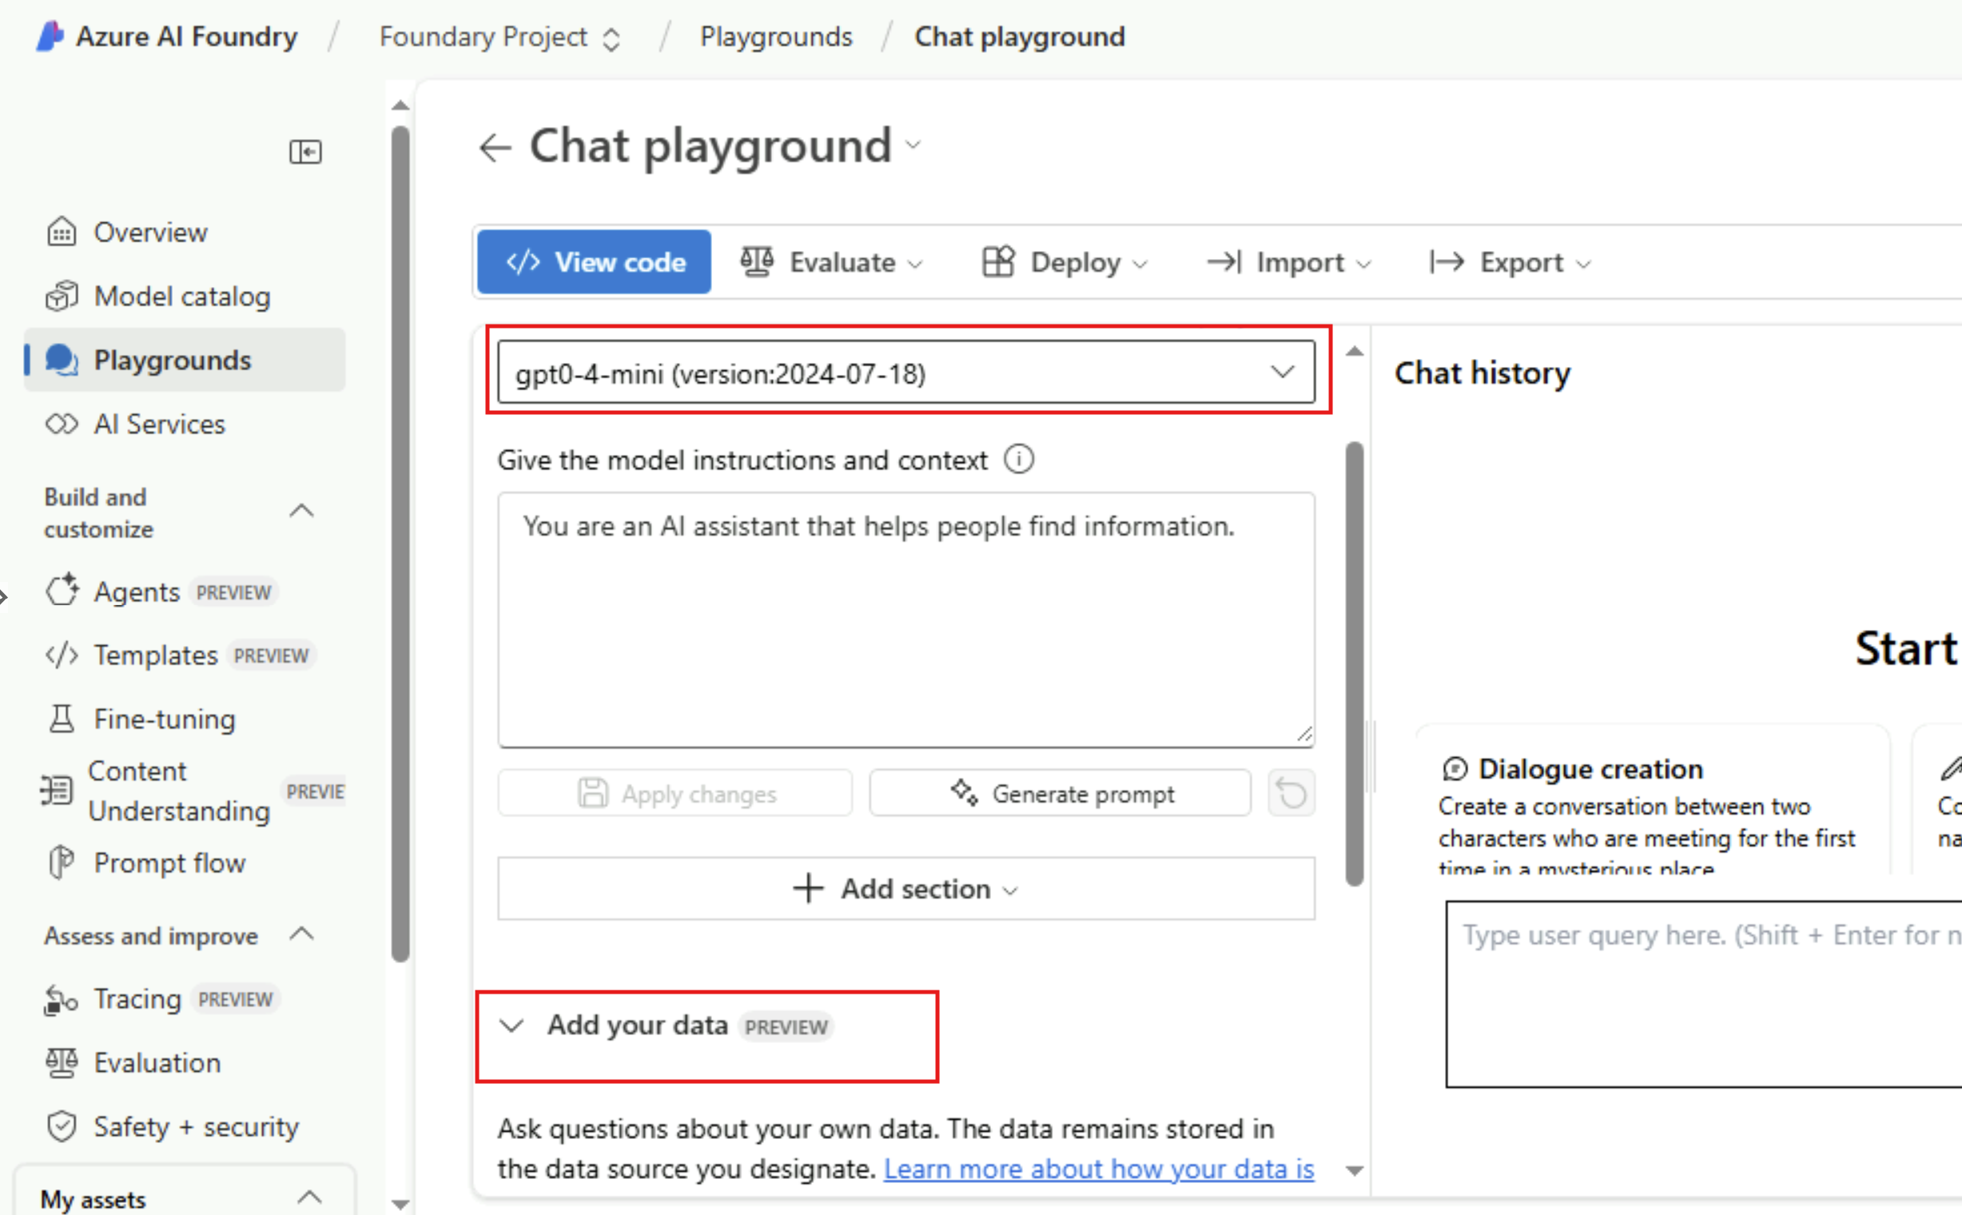Open the Import dropdown menu

1290,262
